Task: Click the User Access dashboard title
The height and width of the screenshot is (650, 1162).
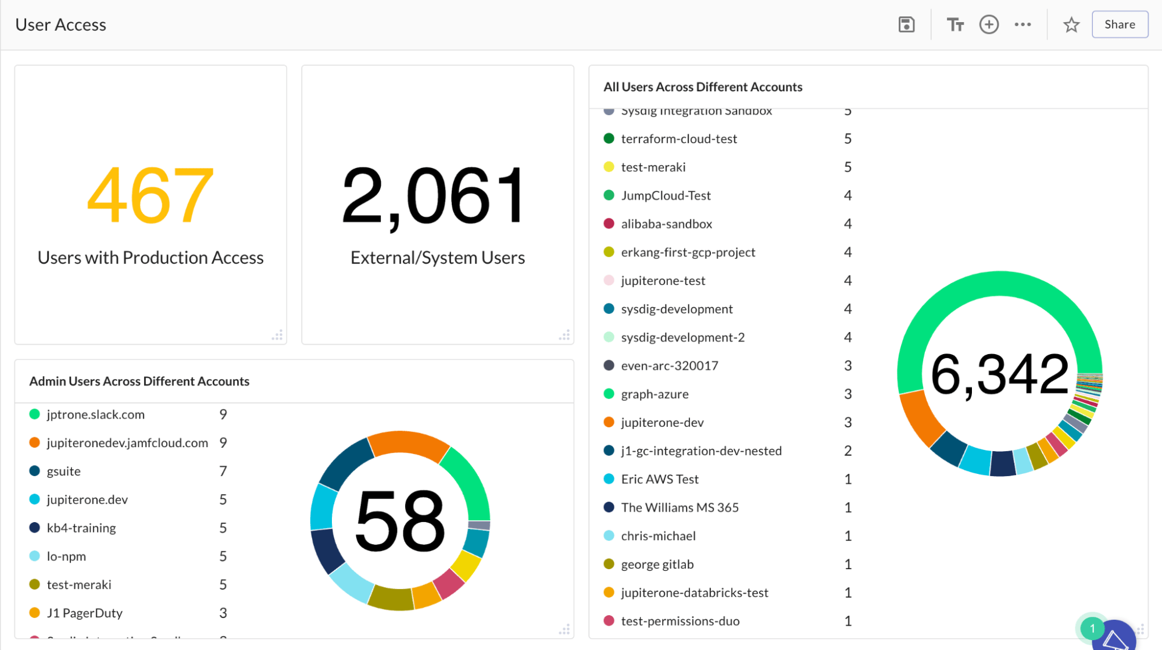Action: [x=60, y=24]
